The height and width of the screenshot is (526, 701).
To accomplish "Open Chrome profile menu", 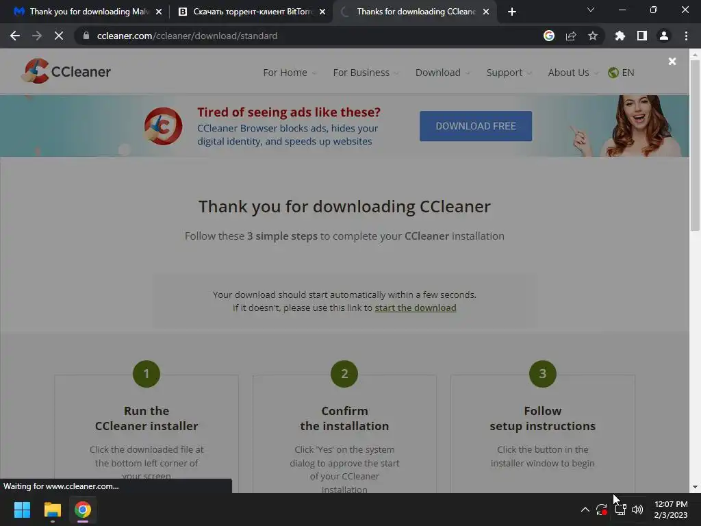I will click(x=664, y=36).
